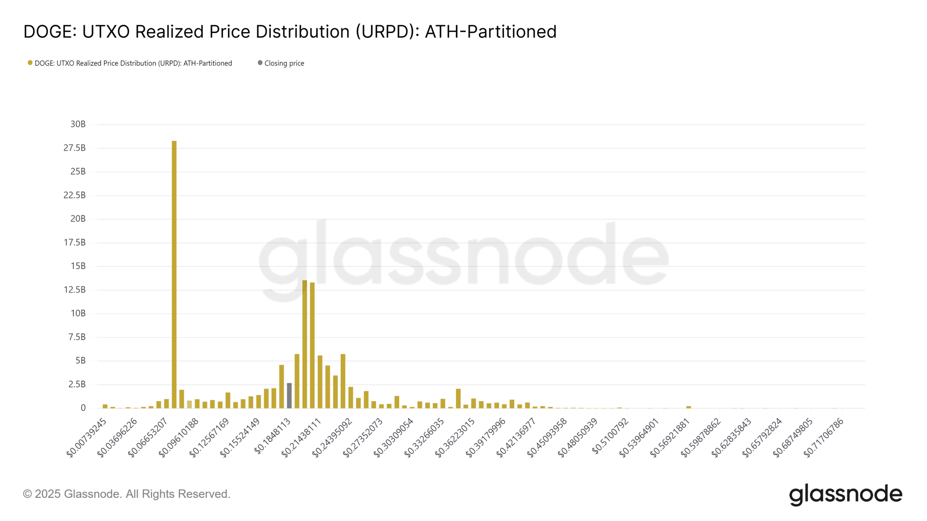
Task: Click the 0 y-axis label
Action: (x=83, y=408)
